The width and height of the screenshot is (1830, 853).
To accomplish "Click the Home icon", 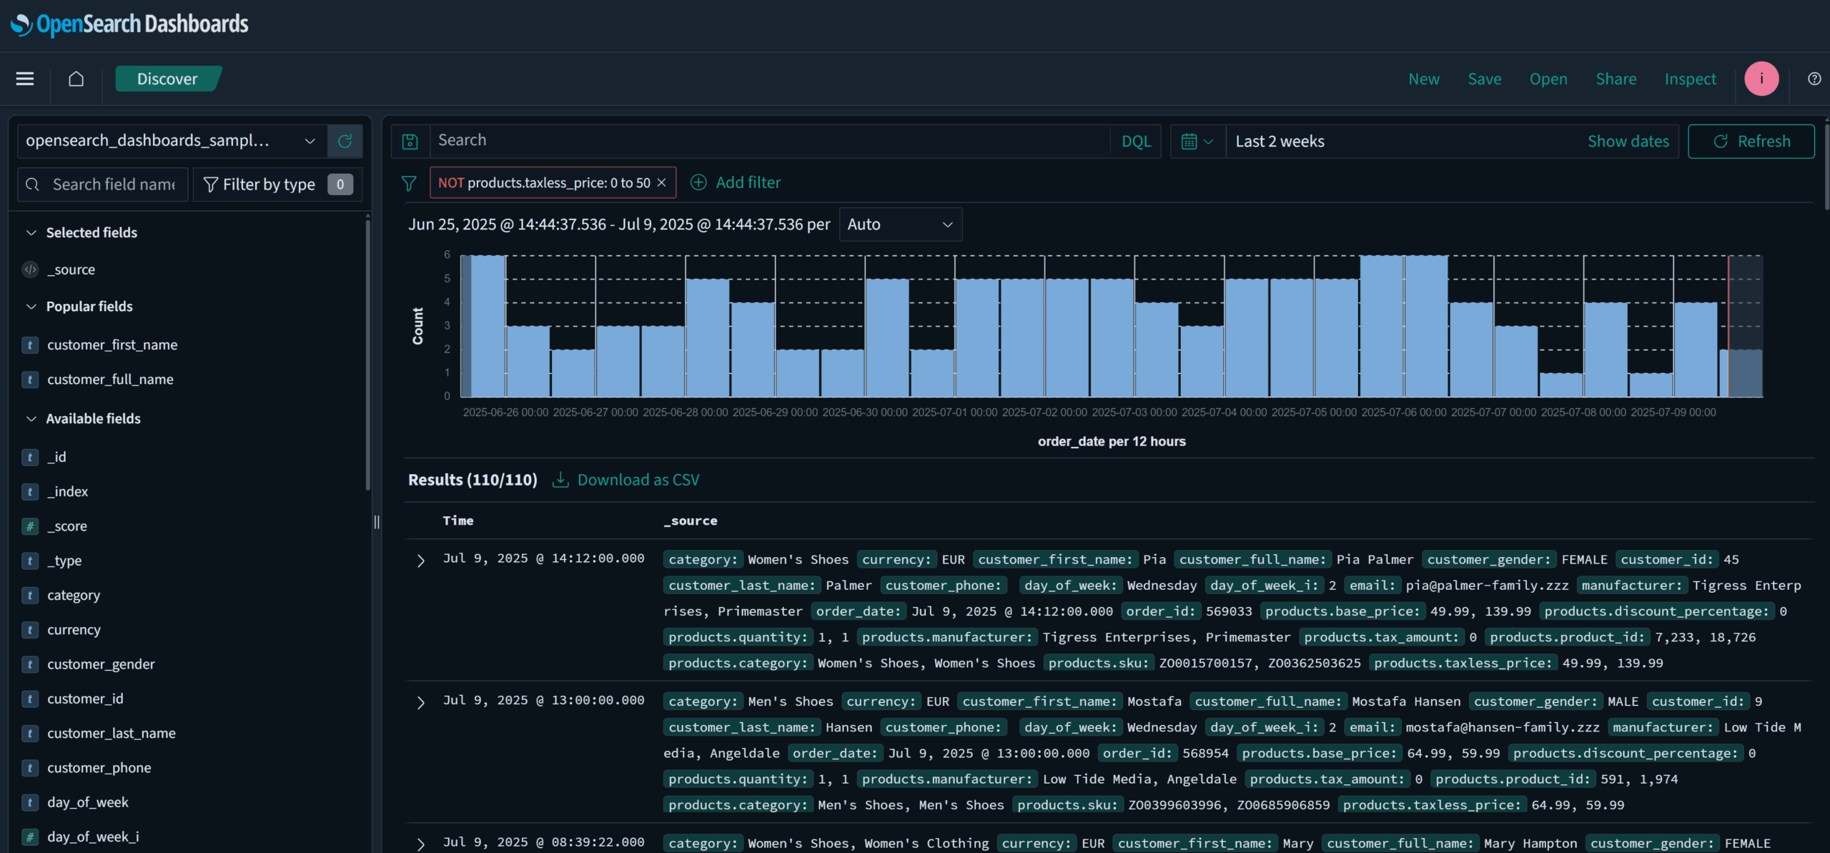I will tap(76, 79).
